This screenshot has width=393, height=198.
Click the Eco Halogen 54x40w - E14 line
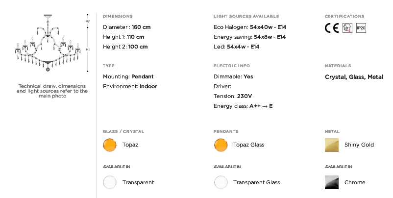(x=250, y=27)
